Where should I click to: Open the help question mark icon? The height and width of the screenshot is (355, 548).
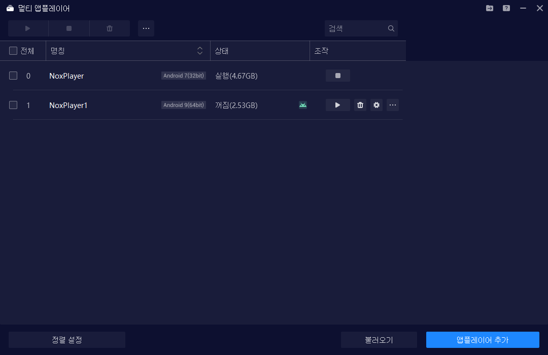(x=506, y=8)
